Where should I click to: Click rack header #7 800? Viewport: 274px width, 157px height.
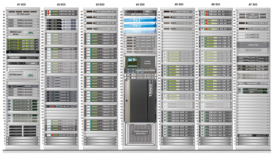(x=253, y=4)
